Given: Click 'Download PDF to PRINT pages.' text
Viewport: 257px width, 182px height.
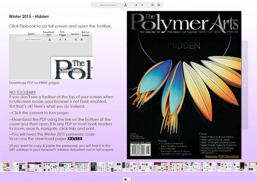Looking at the screenshot, I should tap(35, 83).
